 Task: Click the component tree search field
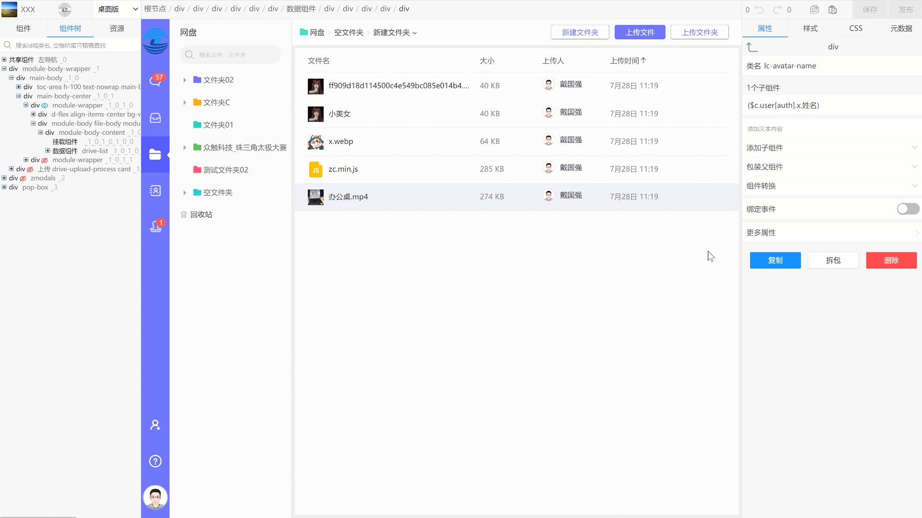71,45
